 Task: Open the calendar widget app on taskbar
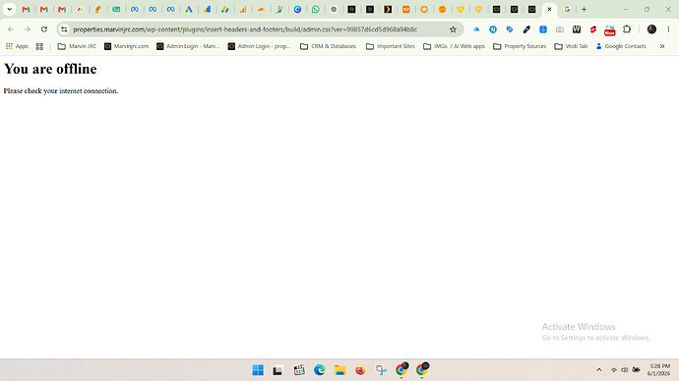click(x=299, y=370)
